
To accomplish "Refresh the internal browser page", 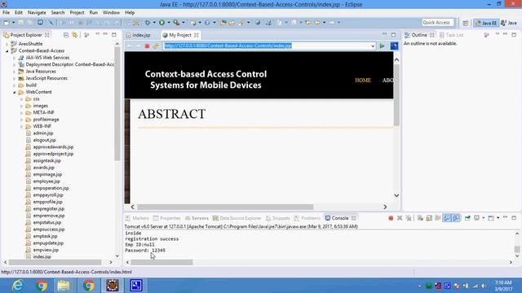I will [156, 46].
